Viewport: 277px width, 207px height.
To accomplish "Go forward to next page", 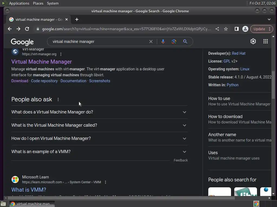I will [x=18, y=29].
